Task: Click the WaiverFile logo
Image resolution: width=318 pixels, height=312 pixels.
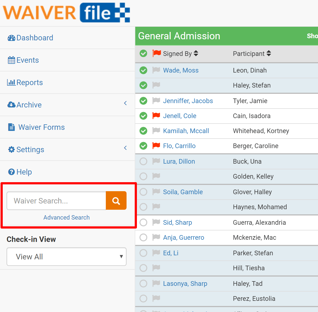Action: pyautogui.click(x=66, y=12)
